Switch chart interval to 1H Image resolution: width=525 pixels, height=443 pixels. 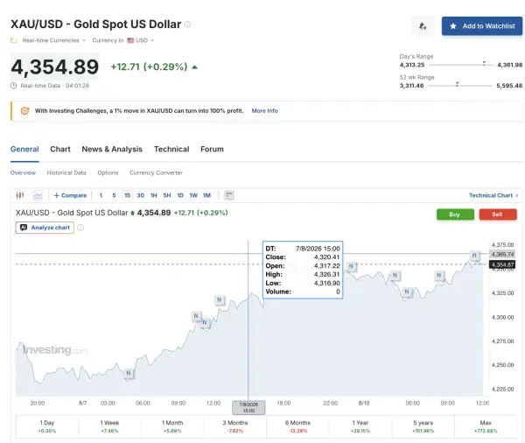pyautogui.click(x=154, y=195)
